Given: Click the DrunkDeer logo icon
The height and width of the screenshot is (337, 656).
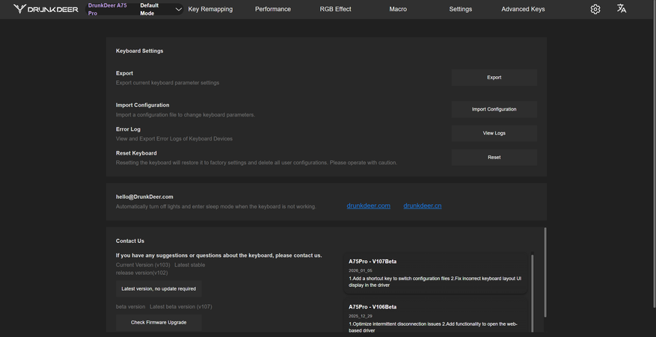Looking at the screenshot, I should 20,9.
